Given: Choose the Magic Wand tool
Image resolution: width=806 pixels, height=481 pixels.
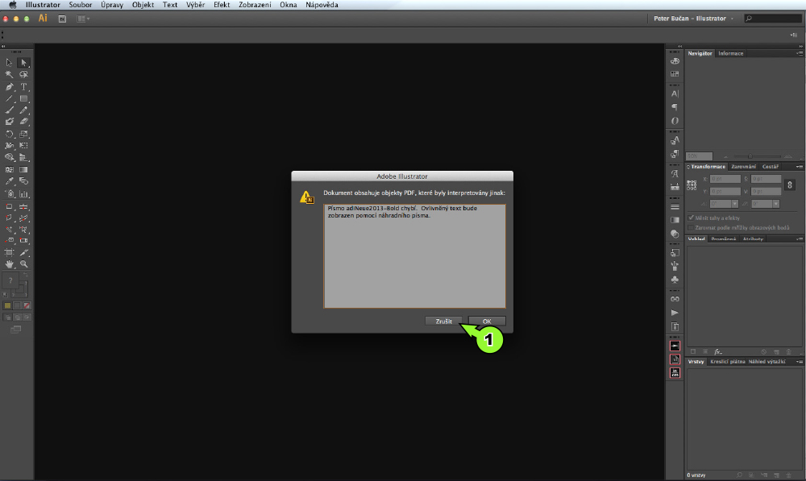Looking at the screenshot, I should [x=9, y=74].
